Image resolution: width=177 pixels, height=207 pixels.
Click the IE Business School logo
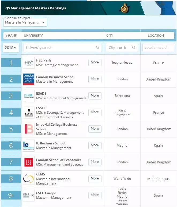click(x=29, y=146)
